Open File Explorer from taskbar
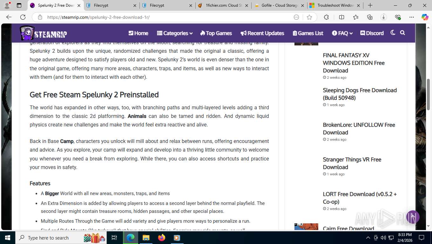Image resolution: width=432 pixels, height=244 pixels. pos(146,238)
